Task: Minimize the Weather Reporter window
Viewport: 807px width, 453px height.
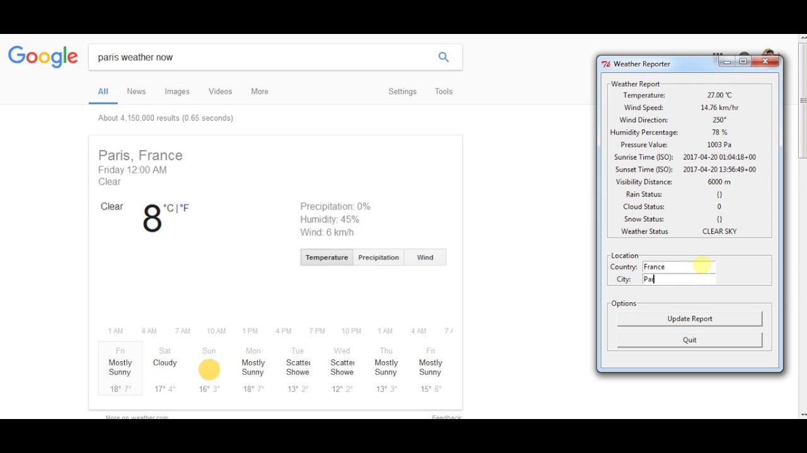Action: coord(727,62)
